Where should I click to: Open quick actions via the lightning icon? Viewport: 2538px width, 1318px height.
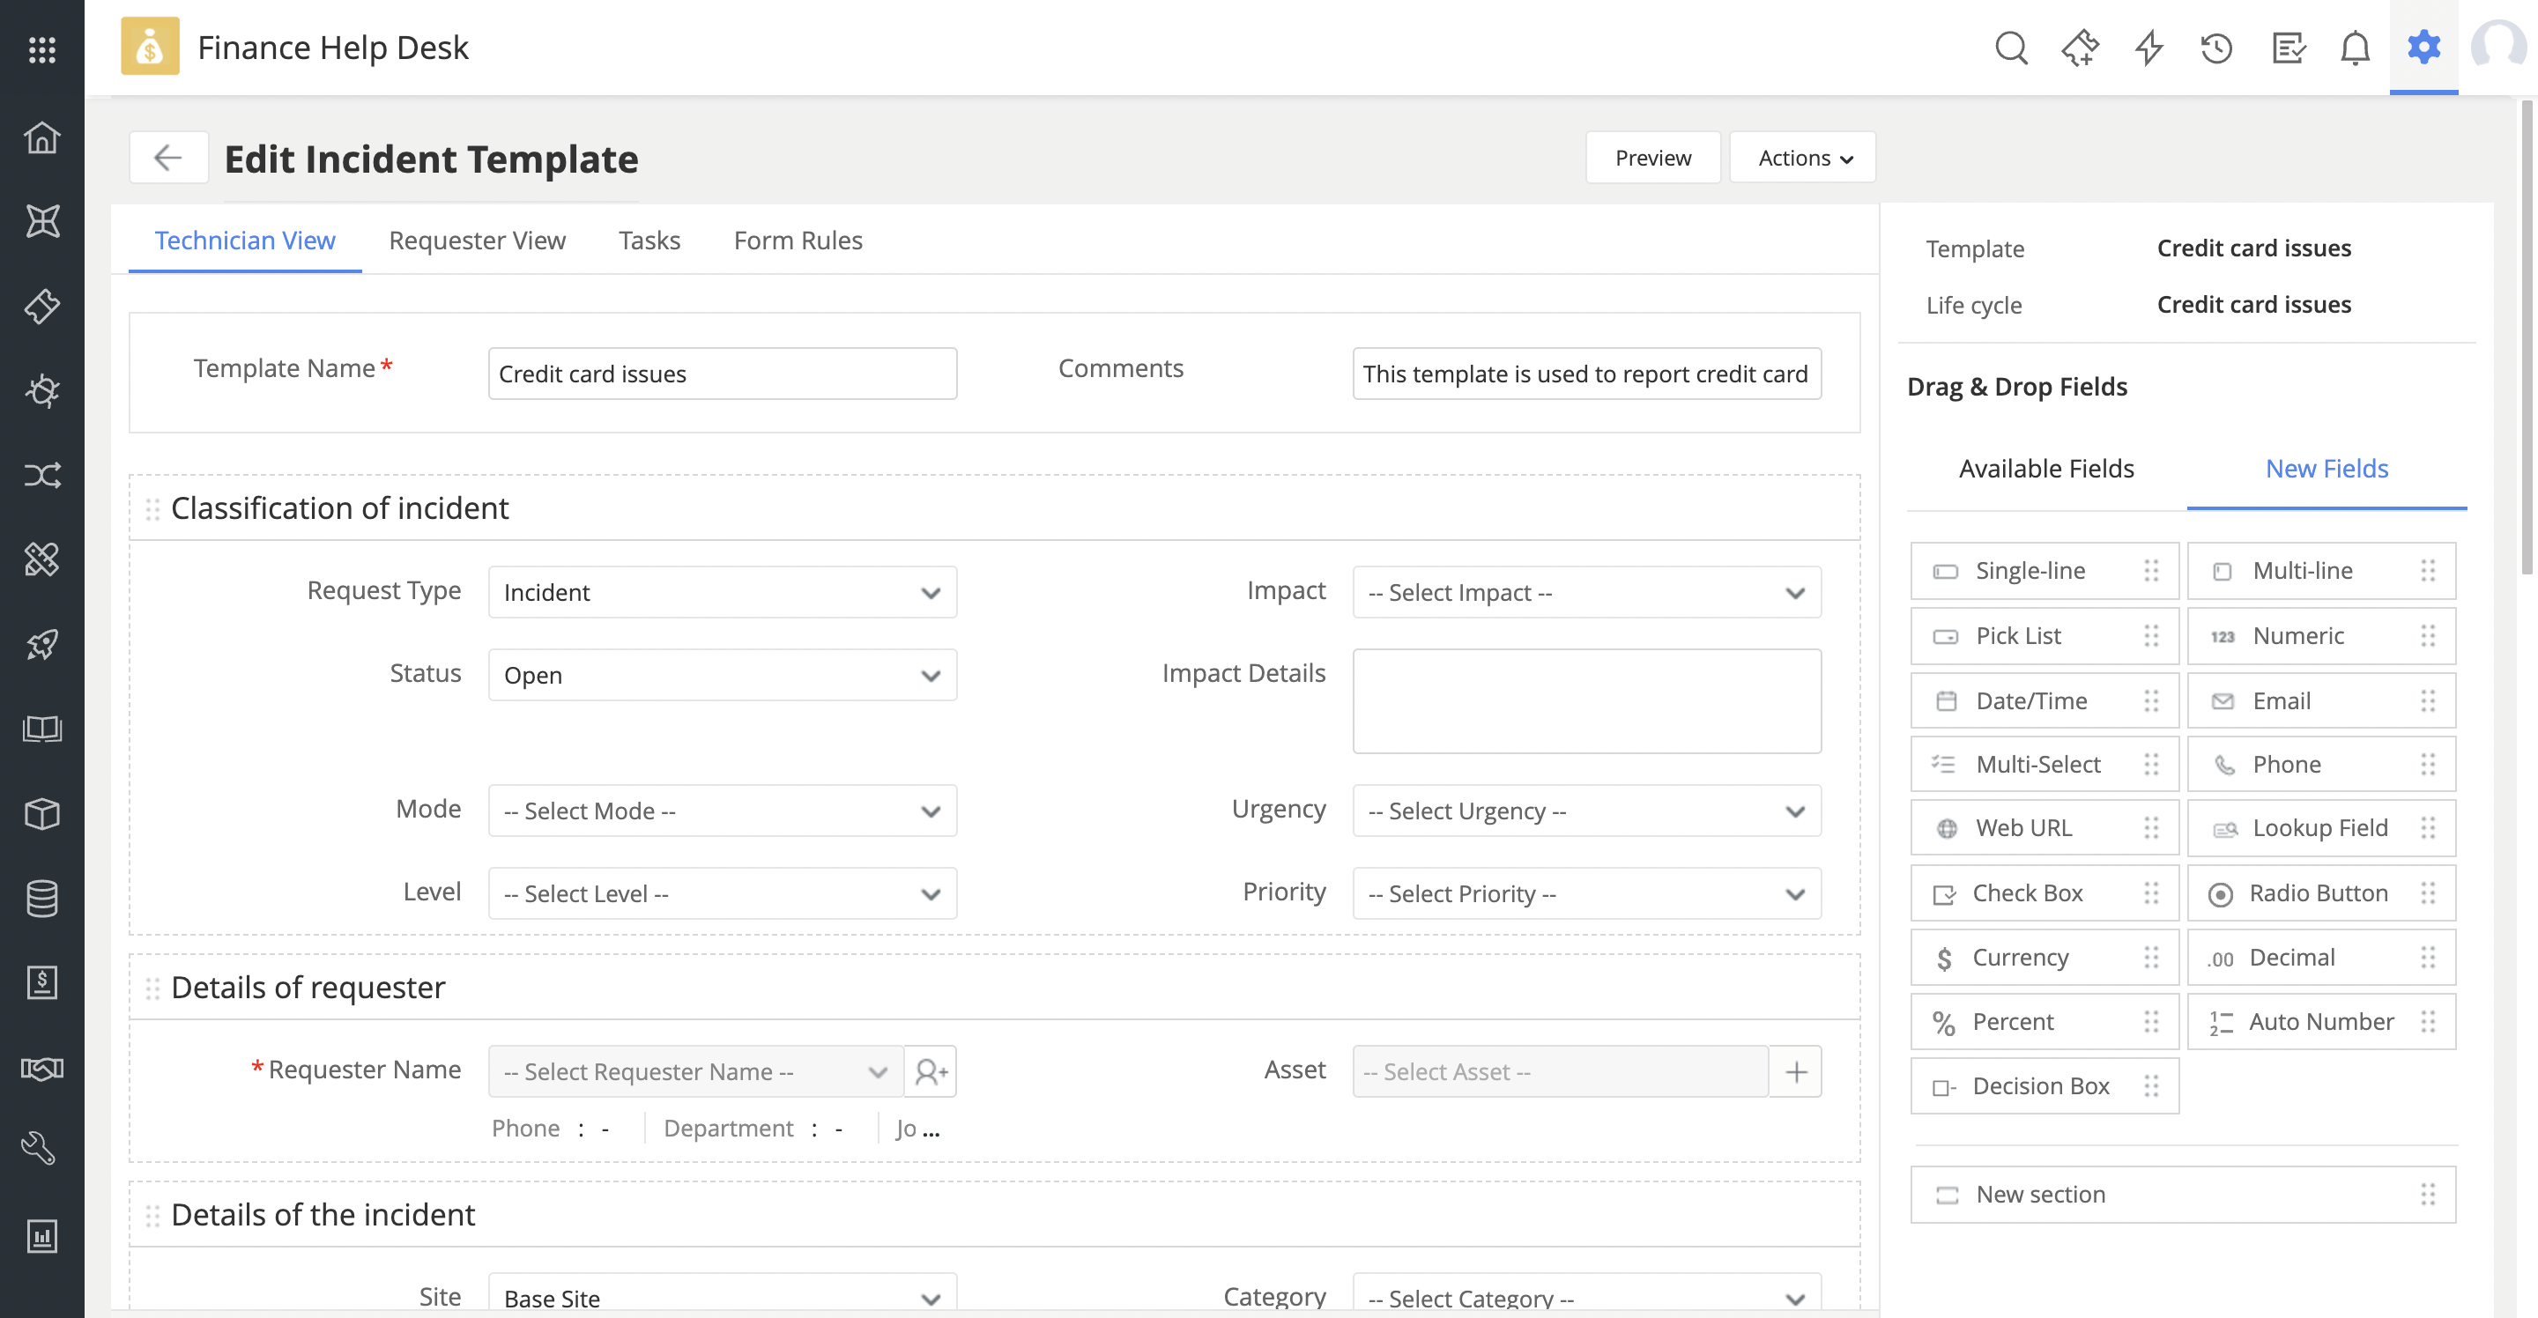(x=2148, y=48)
